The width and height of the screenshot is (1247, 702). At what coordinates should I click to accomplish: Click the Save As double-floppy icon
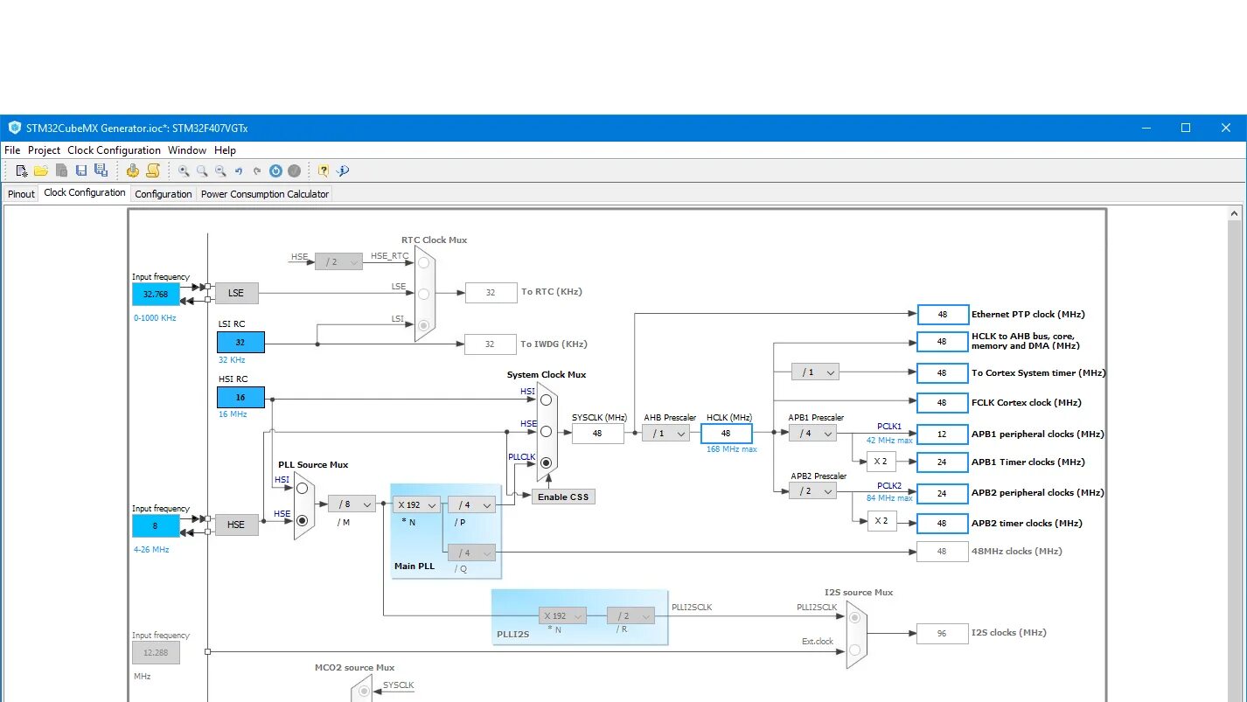(x=101, y=170)
